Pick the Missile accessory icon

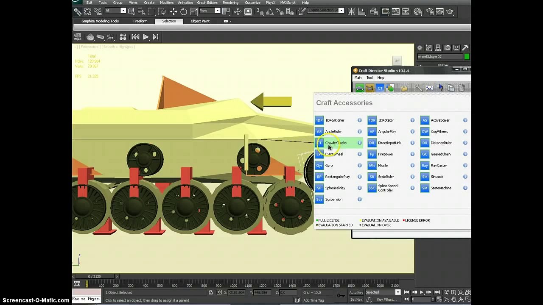[x=372, y=166]
